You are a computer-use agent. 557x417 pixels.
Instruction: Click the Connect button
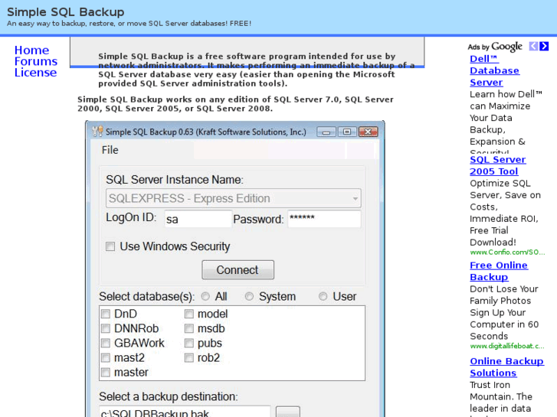(x=238, y=270)
